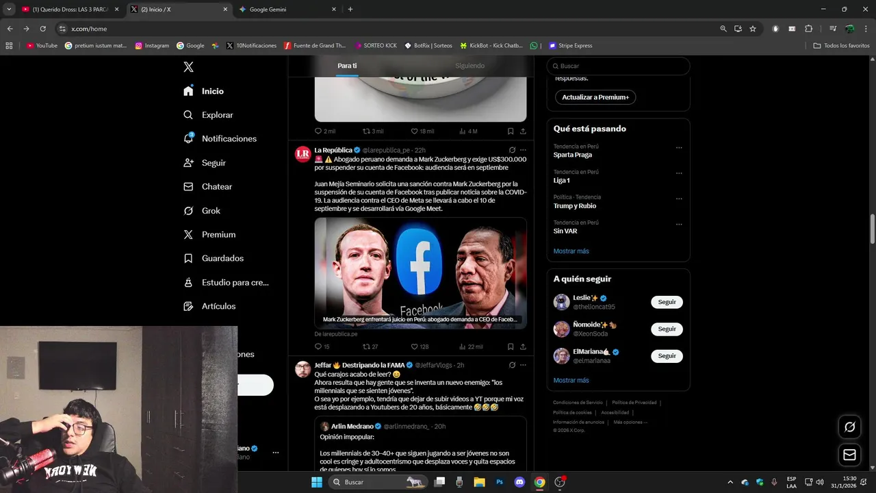876x493 pixels.
Task: Open Windows Start menu
Action: click(317, 482)
